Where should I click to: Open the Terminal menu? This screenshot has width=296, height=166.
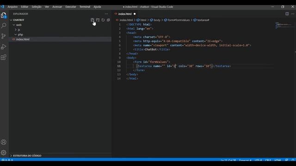pos(85,7)
